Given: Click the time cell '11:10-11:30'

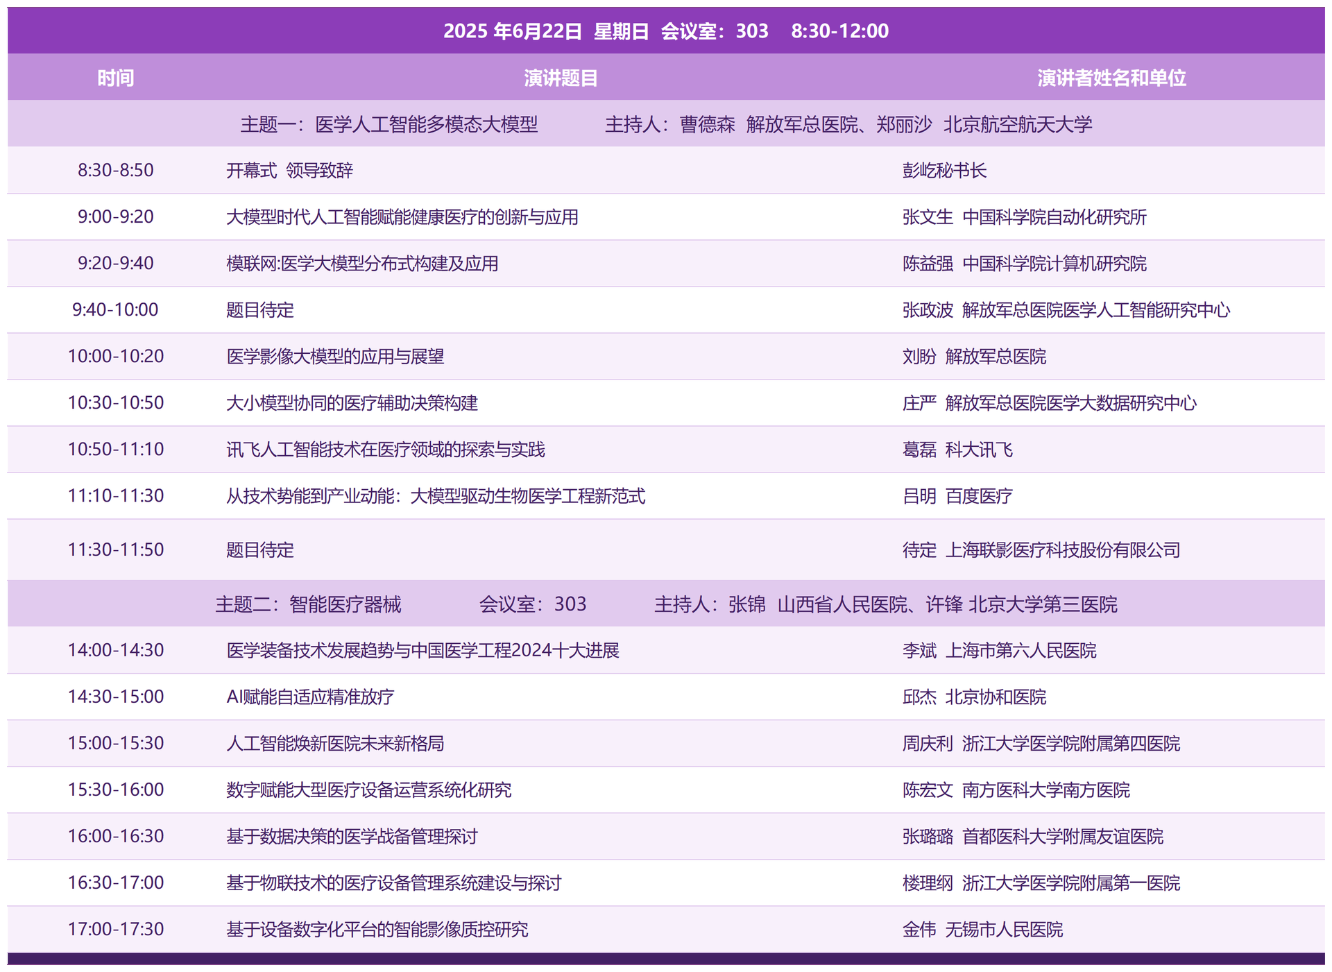Looking at the screenshot, I should tap(115, 496).
